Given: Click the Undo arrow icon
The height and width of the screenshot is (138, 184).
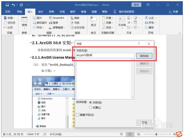Looking at the screenshot, I should pos(13,5).
